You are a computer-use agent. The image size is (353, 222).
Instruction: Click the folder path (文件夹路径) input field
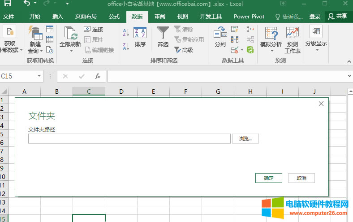129,139
